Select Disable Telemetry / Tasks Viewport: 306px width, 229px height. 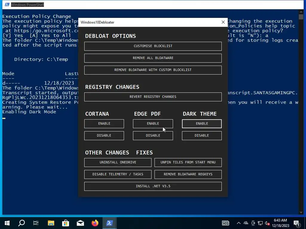(118, 174)
